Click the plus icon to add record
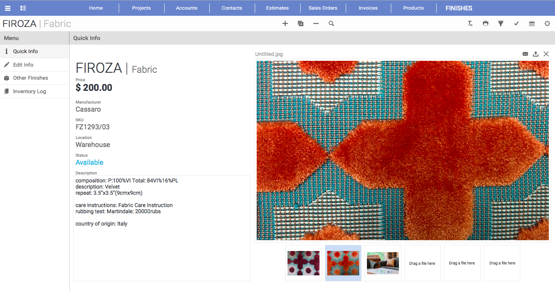 [x=285, y=23]
